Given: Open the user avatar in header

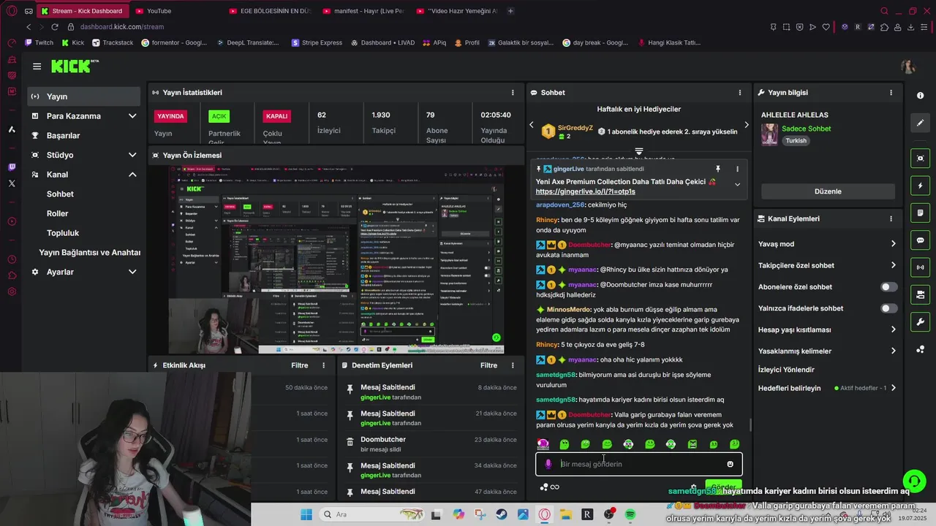Looking at the screenshot, I should pos(908,66).
